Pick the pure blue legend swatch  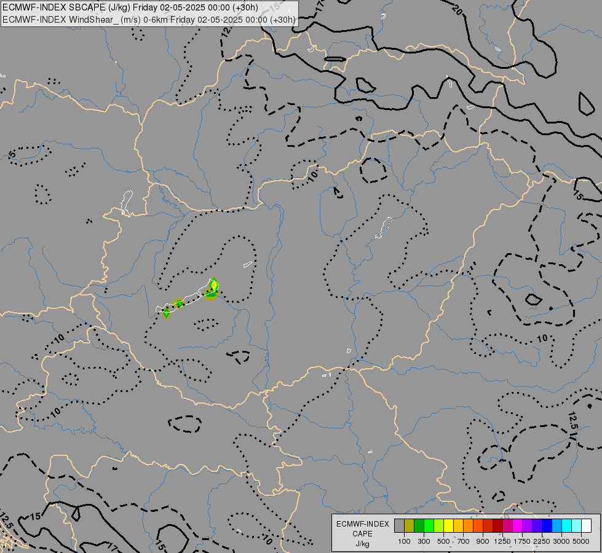point(547,526)
